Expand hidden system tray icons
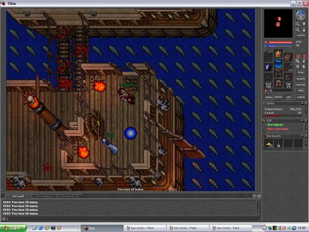This screenshot has height=232, width=309. click(x=264, y=228)
